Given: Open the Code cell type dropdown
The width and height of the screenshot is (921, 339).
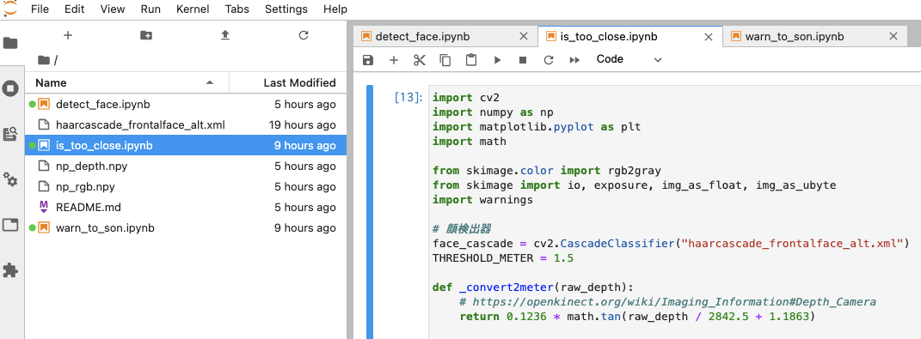Looking at the screenshot, I should [629, 59].
